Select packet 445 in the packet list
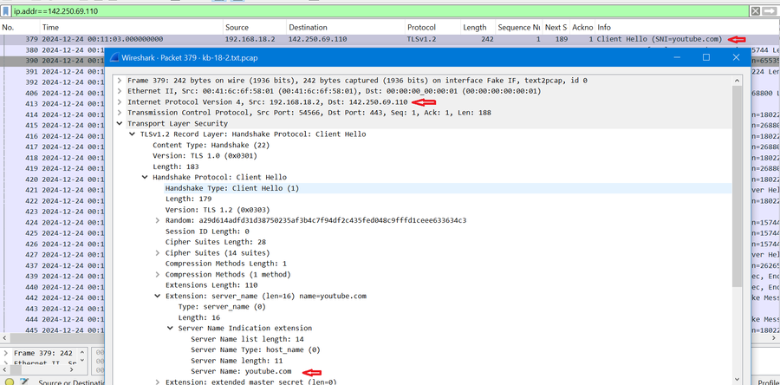The image size is (780, 385). [x=52, y=330]
